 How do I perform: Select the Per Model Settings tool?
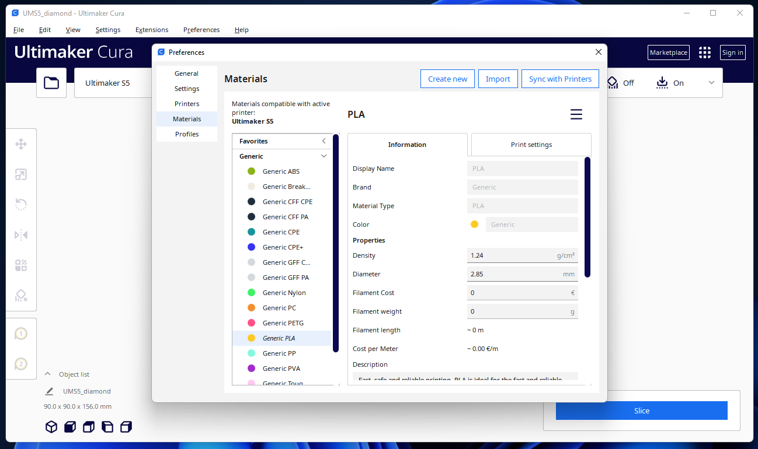21,265
